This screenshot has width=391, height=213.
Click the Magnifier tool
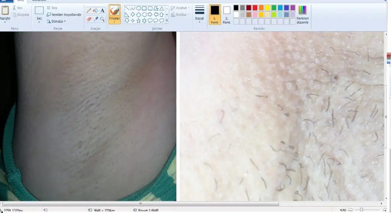102,19
